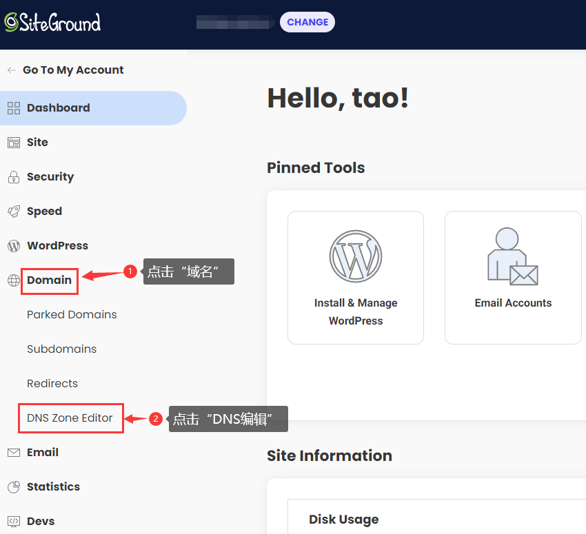This screenshot has width=586, height=534.
Task: Expand the Email menu section
Action: tap(43, 452)
